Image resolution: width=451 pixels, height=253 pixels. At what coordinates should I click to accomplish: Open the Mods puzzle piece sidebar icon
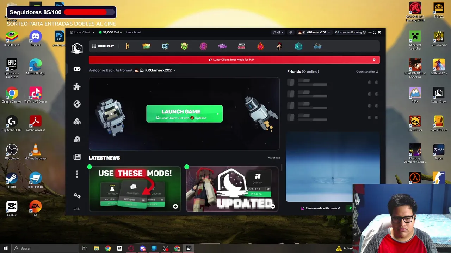(77, 86)
